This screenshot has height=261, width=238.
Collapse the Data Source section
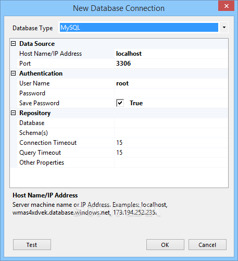point(14,44)
